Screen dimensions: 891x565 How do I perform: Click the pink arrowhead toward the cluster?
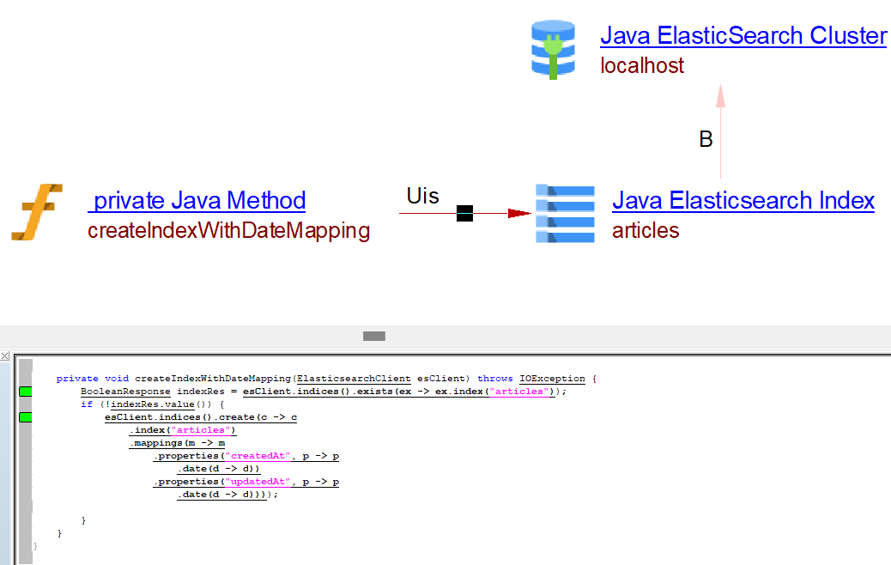pos(720,95)
